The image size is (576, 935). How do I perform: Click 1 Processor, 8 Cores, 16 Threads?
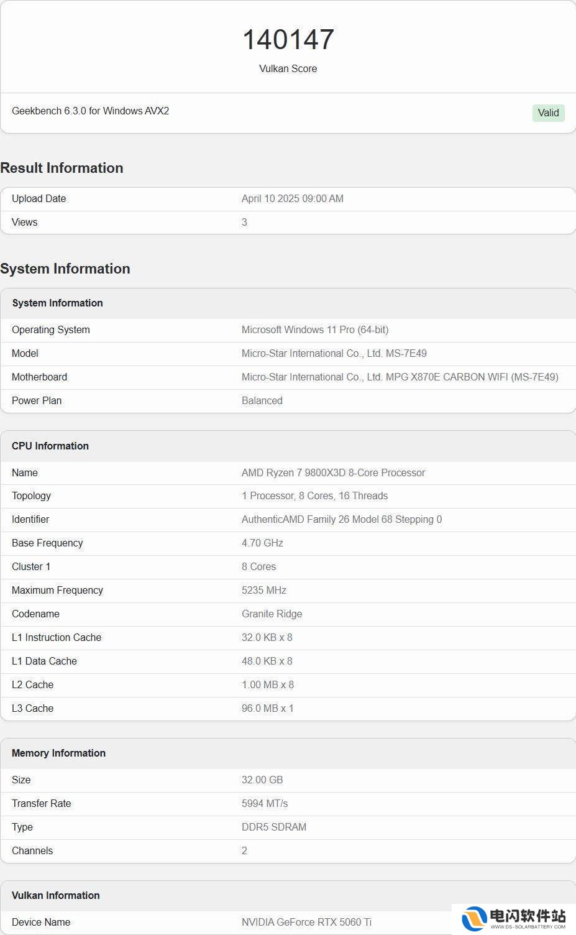coord(315,496)
